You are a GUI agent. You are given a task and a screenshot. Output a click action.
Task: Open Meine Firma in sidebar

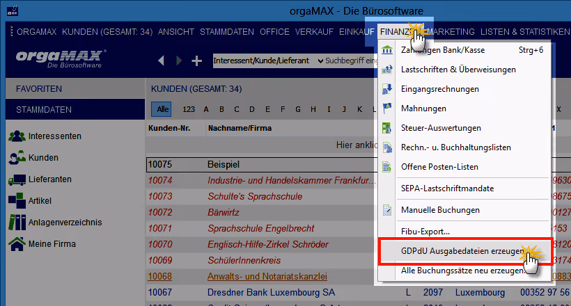[52, 244]
